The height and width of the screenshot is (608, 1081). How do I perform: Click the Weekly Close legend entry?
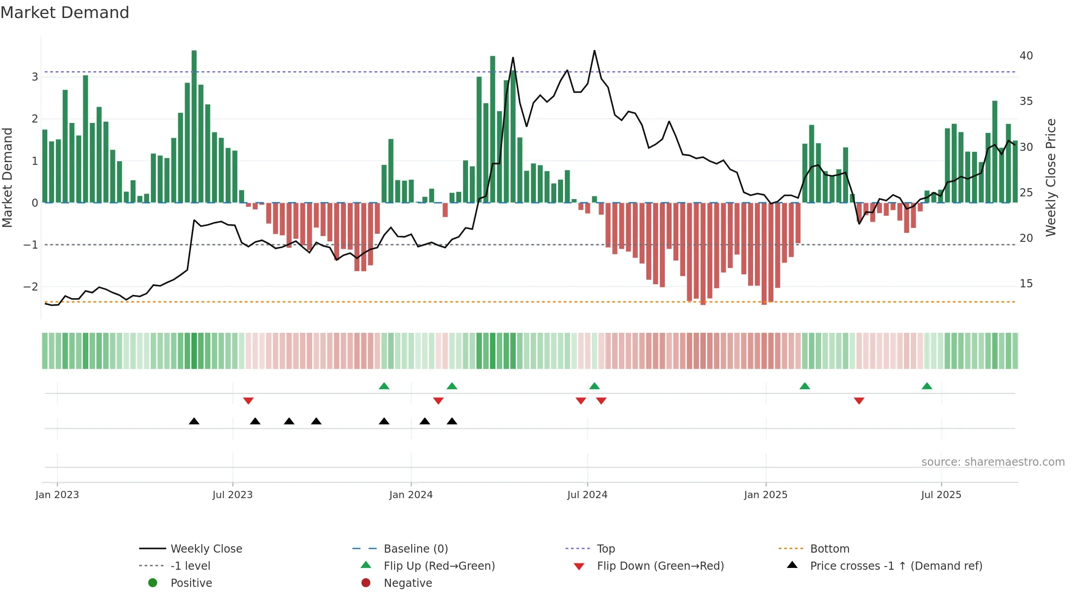[x=191, y=549]
